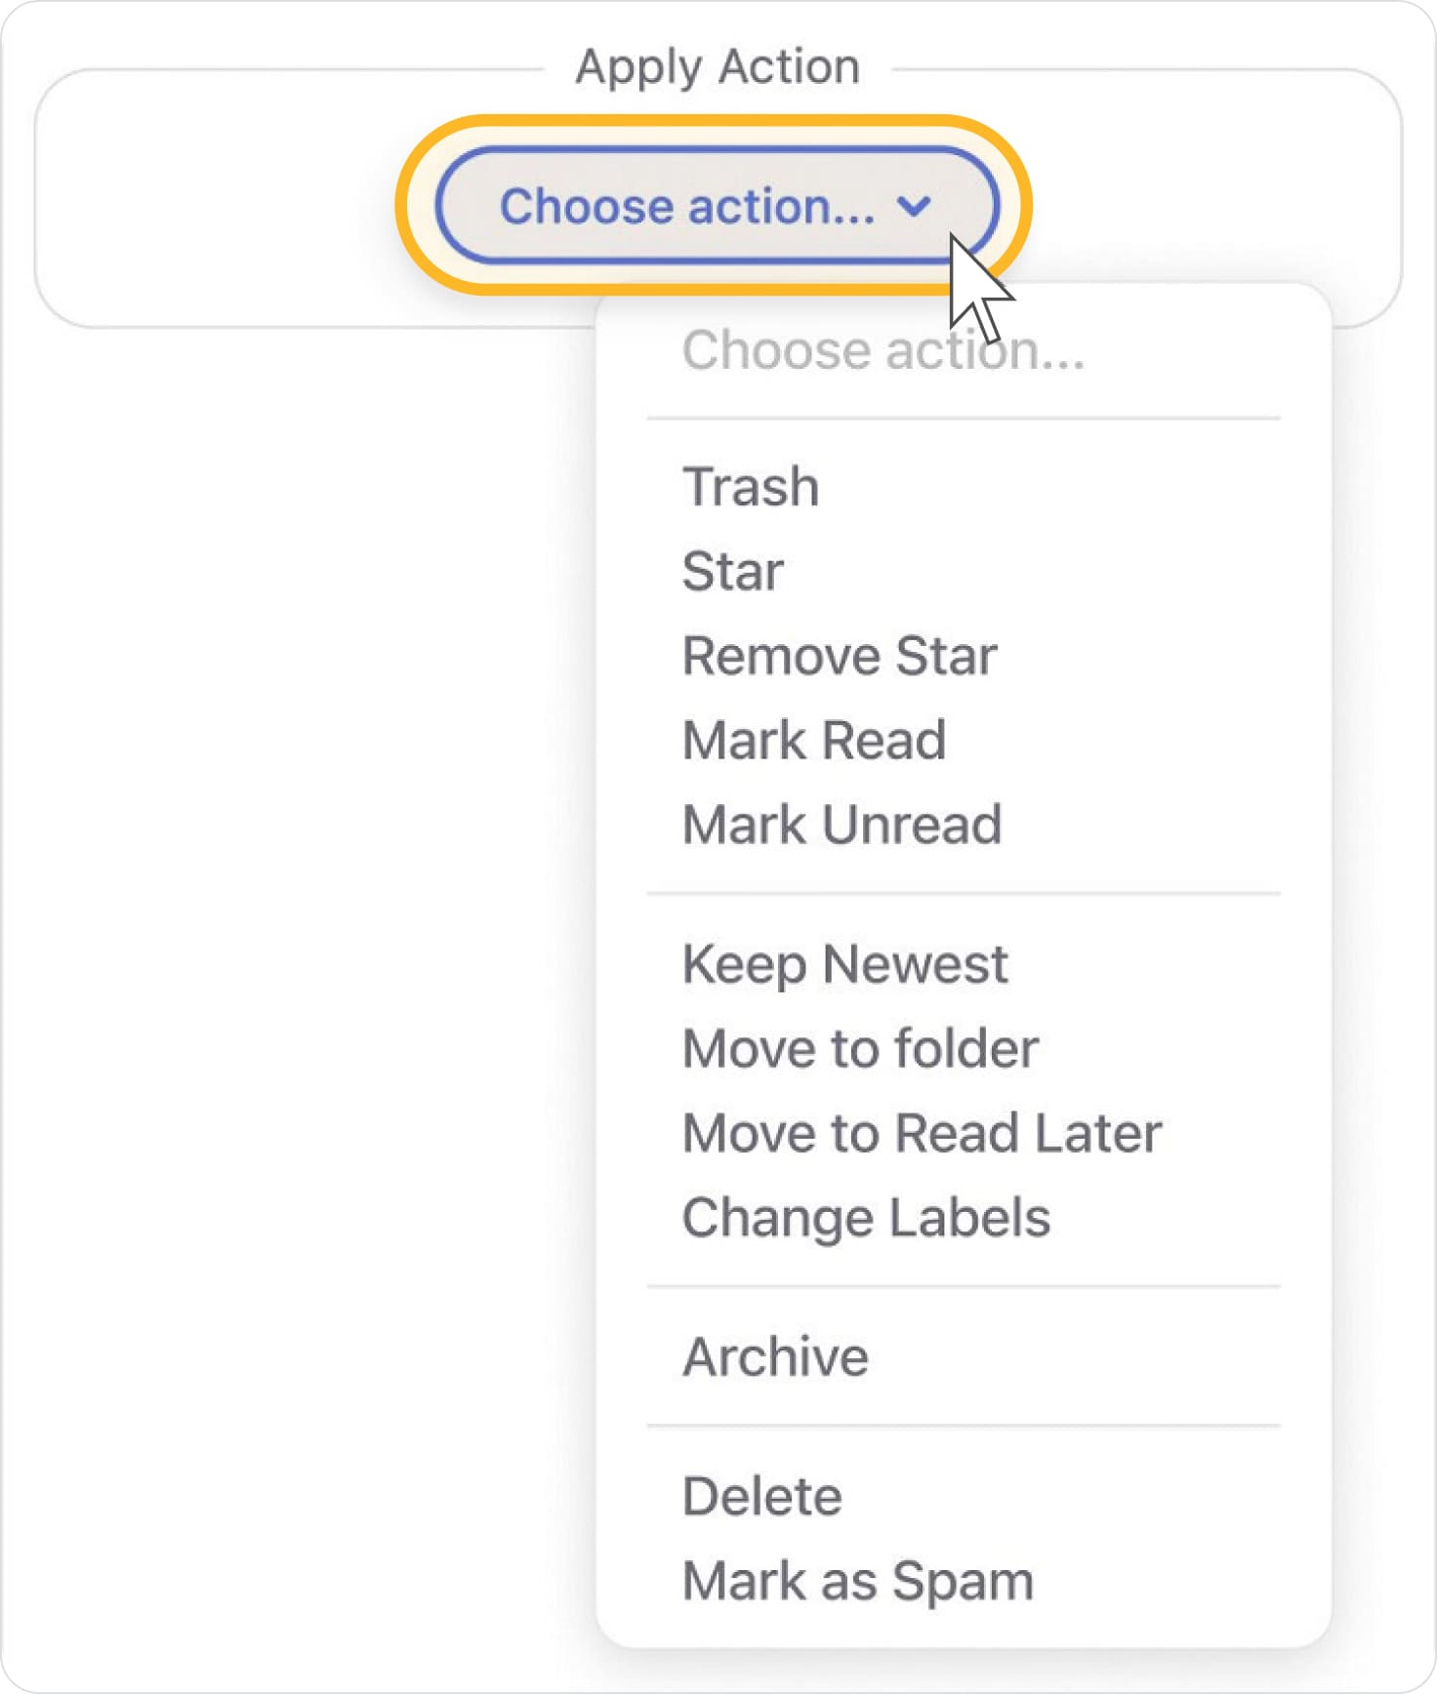Viewport: 1437px width, 1694px height.
Task: Apply the Mark Read action
Action: pyautogui.click(x=814, y=740)
